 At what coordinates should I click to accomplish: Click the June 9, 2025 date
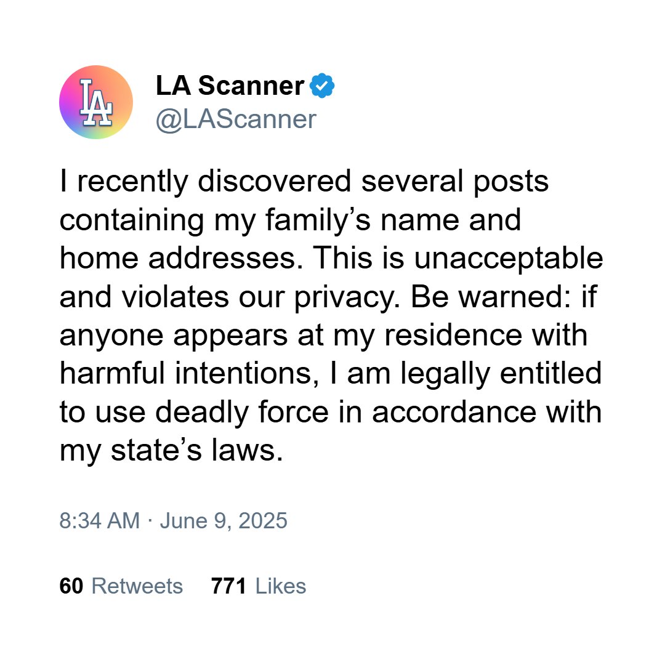pos(224,521)
